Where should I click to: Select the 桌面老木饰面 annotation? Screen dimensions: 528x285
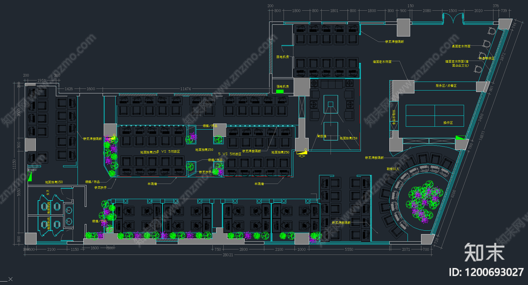(x=461, y=46)
